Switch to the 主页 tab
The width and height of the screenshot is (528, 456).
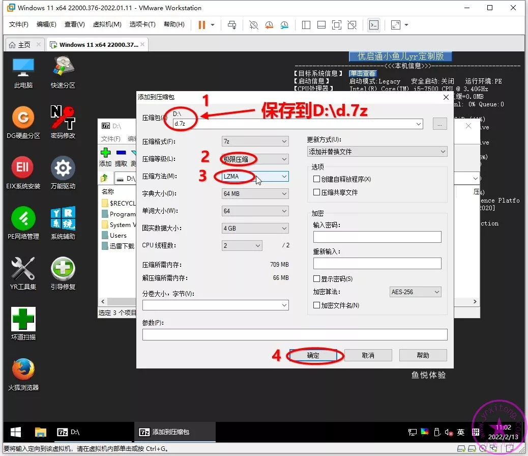coord(19,45)
